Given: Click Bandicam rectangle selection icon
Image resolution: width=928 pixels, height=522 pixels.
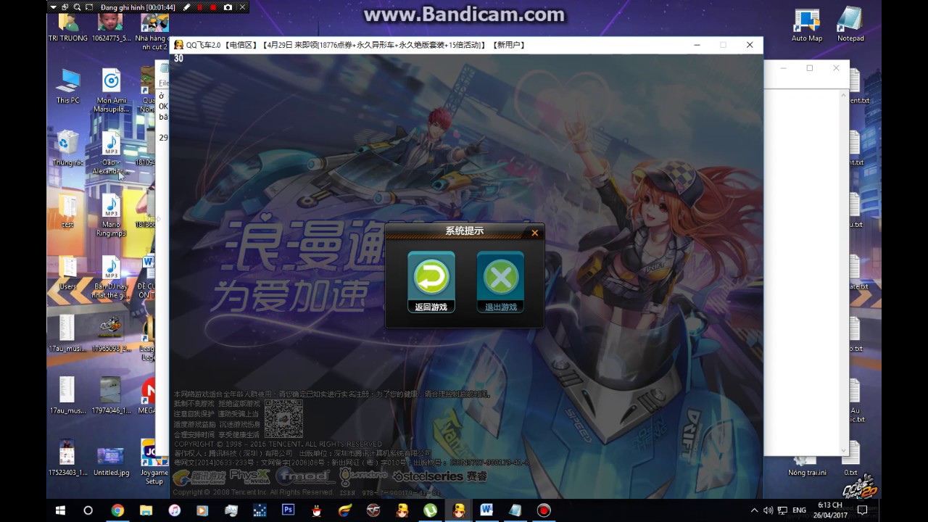Looking at the screenshot, I should click(88, 7).
